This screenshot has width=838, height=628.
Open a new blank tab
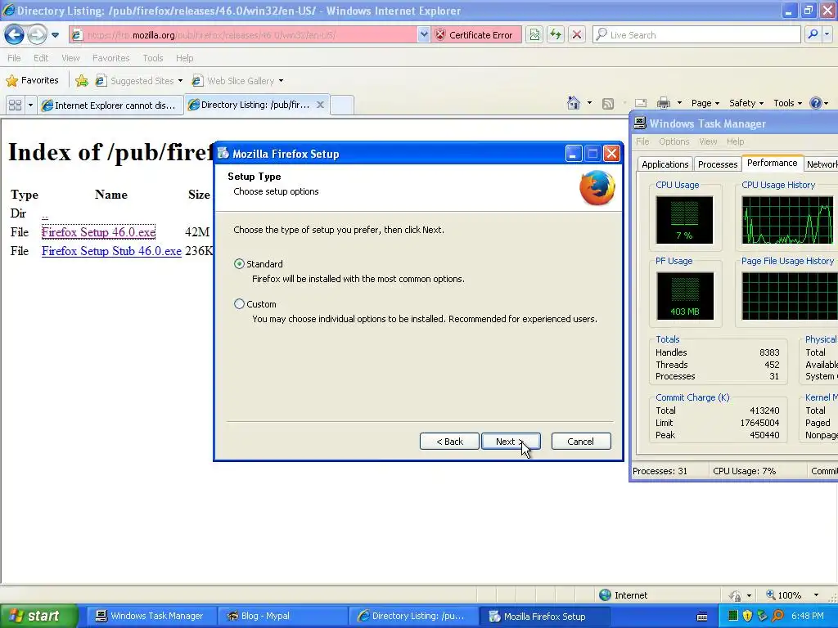coord(342,105)
